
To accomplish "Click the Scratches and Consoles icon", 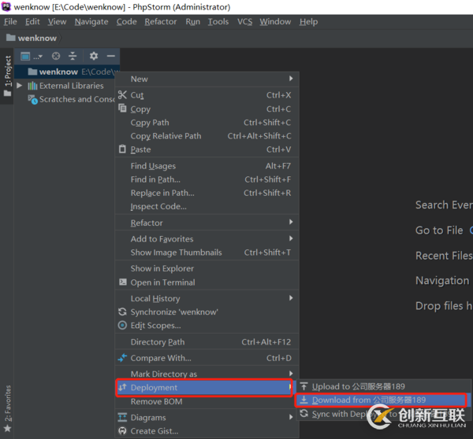I will coord(32,99).
